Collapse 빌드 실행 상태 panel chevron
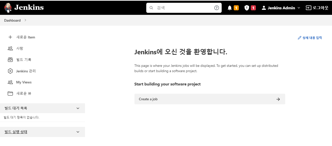The height and width of the screenshot is (146, 332). click(x=78, y=132)
